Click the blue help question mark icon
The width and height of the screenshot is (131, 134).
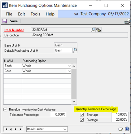click(127, 129)
